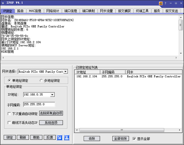Switch to the 报文发送 tab
The height and width of the screenshot is (145, 184).
pos(172,11)
